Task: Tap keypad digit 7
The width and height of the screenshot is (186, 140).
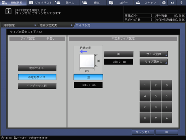Action: tap(145, 107)
